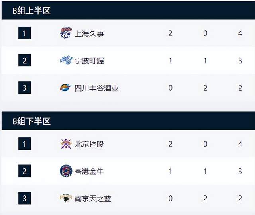Image resolution: width=255 pixels, height=215 pixels.
Task: Click the Ningbo 宁波町渥 team logo
Action: (66, 61)
